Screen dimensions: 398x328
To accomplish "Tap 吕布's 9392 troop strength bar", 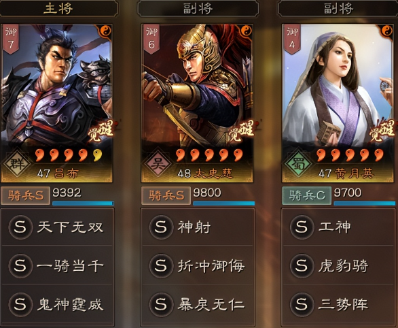I will [x=83, y=203].
